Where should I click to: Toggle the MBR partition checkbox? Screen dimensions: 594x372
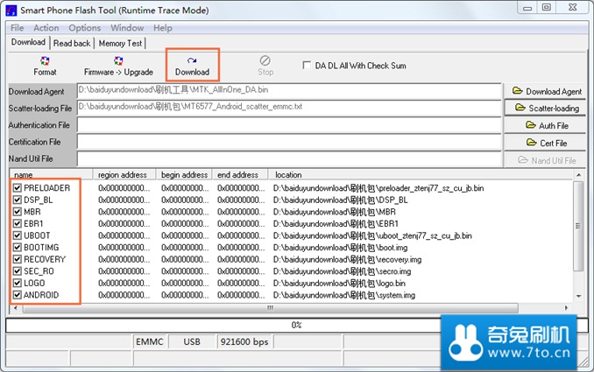17,212
